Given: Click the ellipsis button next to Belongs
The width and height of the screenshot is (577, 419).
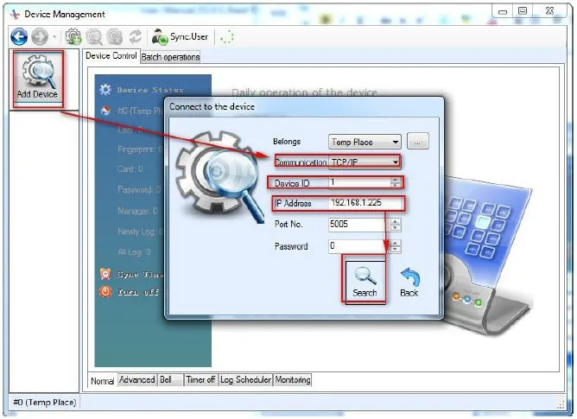Looking at the screenshot, I should (418, 142).
